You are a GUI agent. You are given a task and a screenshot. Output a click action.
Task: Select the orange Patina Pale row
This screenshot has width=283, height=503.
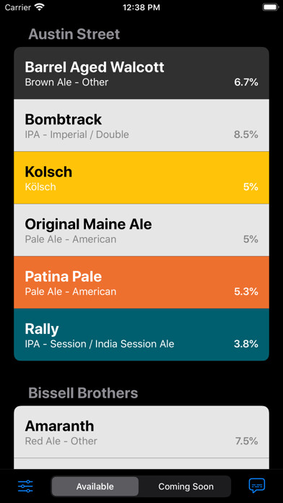(x=141, y=282)
